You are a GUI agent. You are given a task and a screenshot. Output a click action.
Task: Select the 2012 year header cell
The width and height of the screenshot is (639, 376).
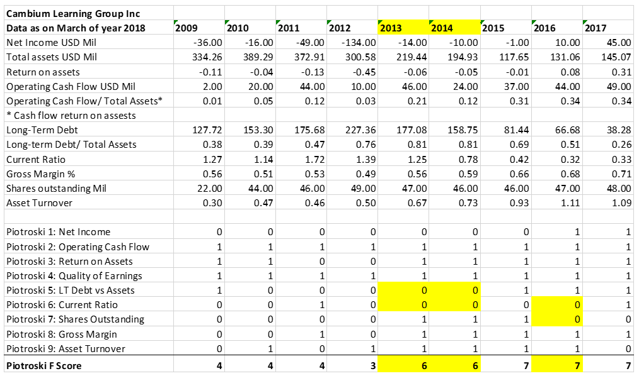pos(352,27)
